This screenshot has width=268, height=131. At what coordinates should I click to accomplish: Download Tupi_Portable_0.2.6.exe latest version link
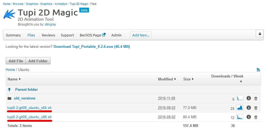92,47
